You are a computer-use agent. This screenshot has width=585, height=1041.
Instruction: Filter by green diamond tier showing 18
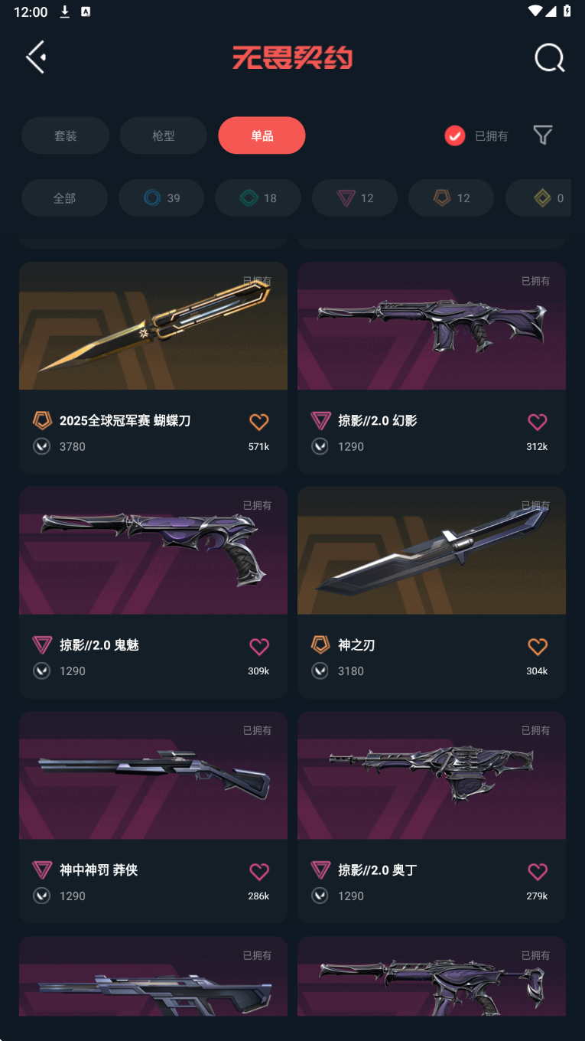(258, 198)
